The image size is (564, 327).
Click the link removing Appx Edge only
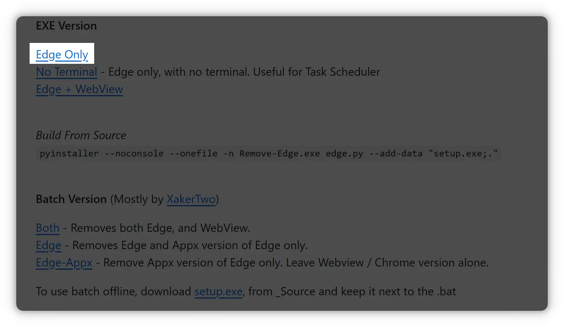[64, 262]
